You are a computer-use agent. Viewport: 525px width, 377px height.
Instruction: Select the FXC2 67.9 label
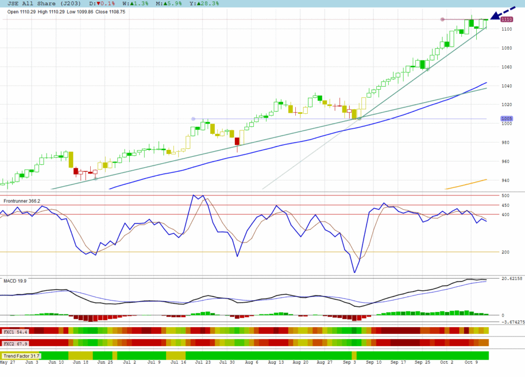[15, 343]
